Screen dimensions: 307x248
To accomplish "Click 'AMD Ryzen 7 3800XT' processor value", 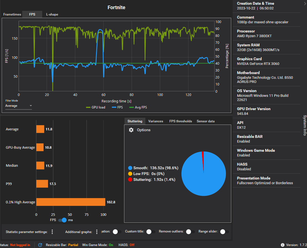I will (254, 36).
